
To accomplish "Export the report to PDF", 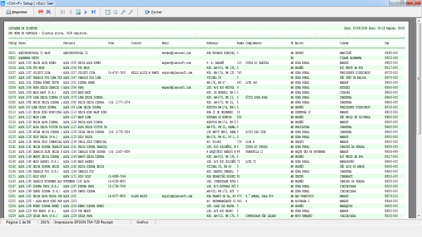I will [x=40, y=12].
